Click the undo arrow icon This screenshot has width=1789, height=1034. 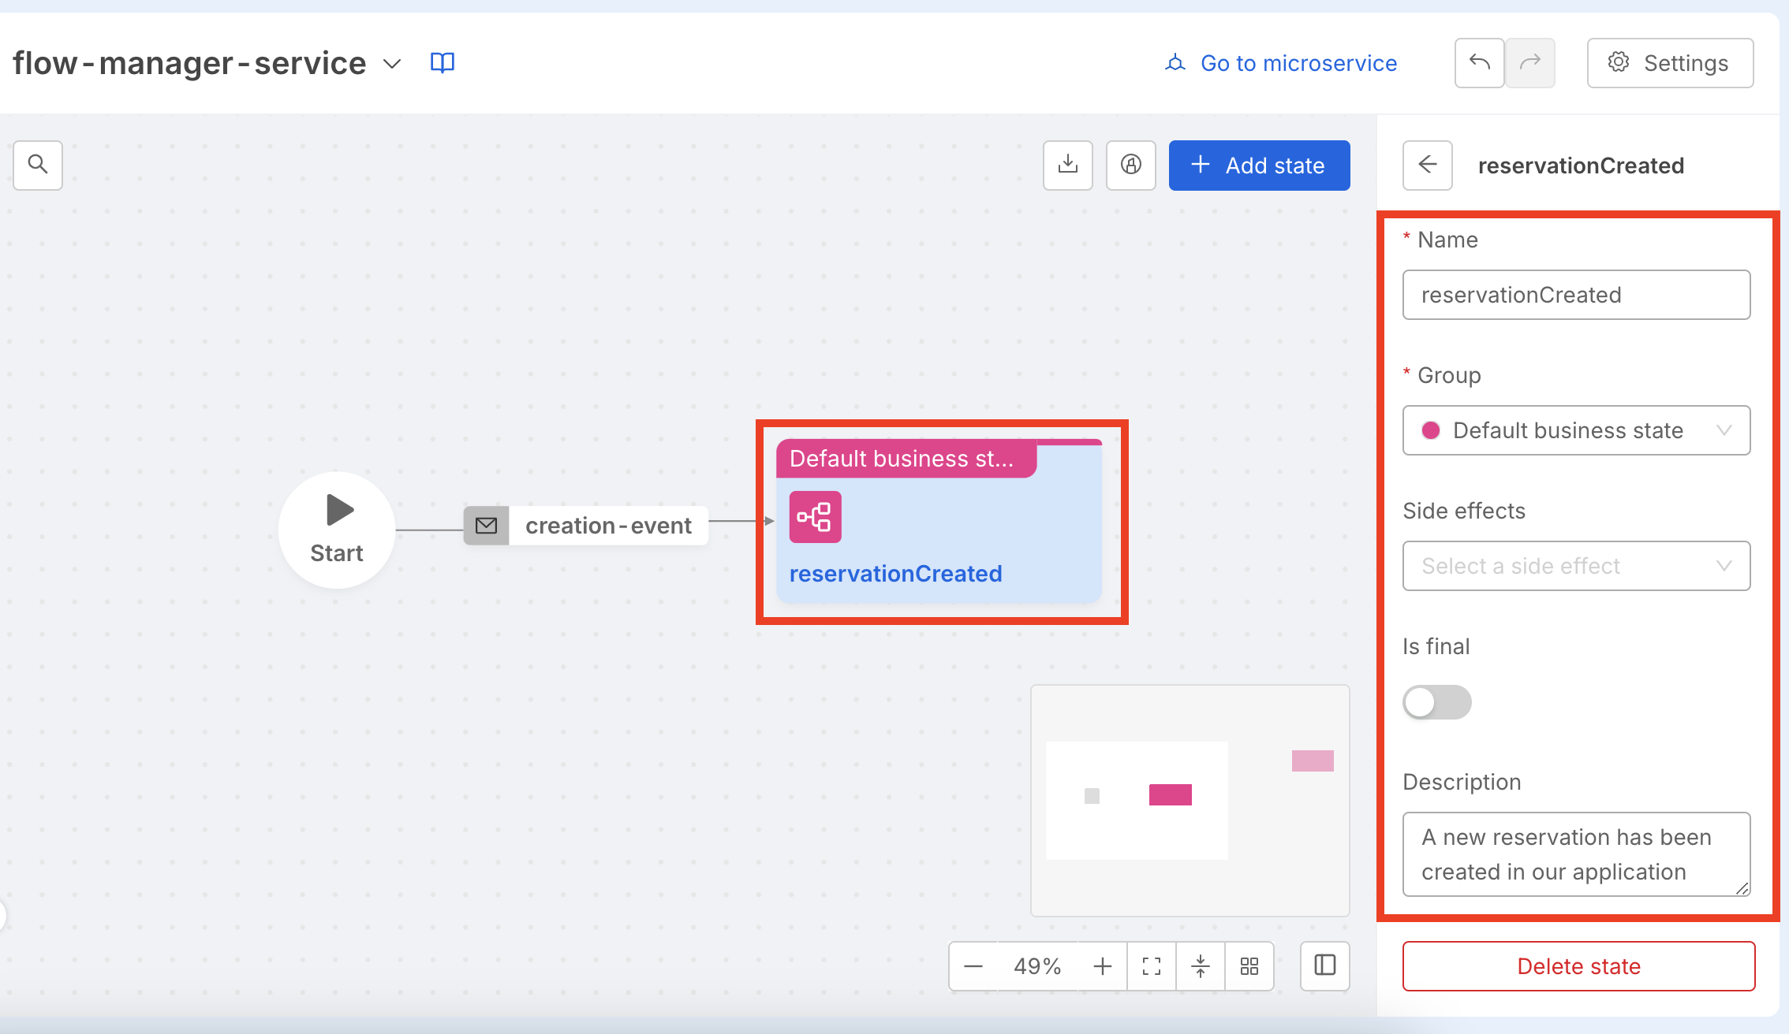pos(1479,63)
